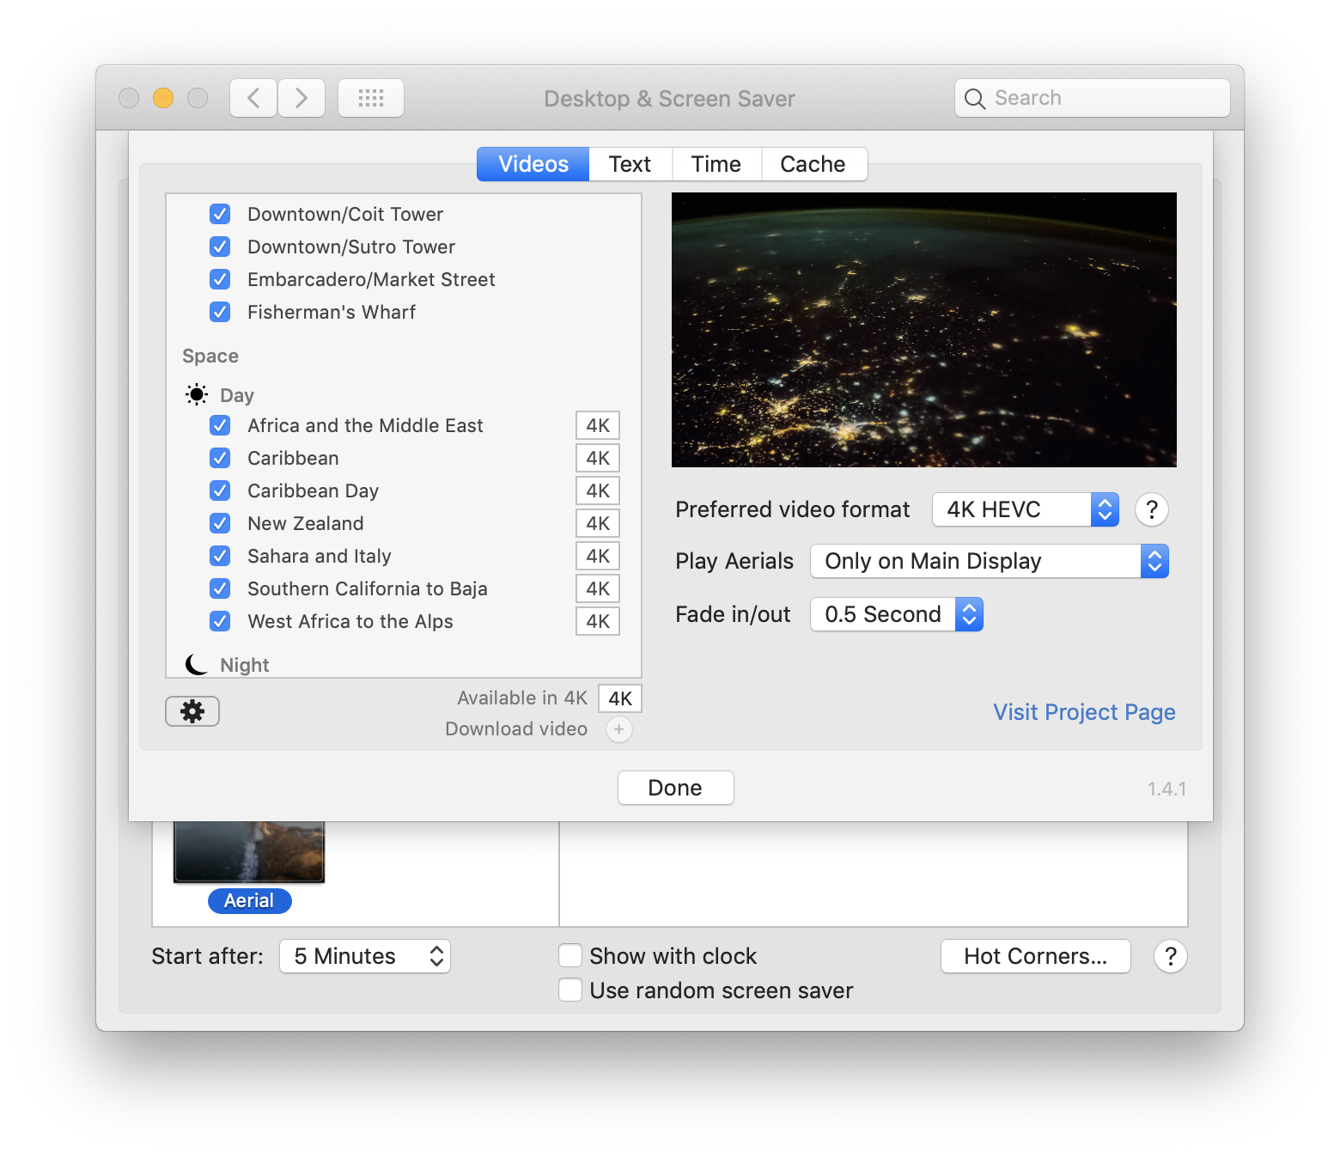Uncheck Africa and the Middle East video
The height and width of the screenshot is (1158, 1340).
(x=220, y=425)
